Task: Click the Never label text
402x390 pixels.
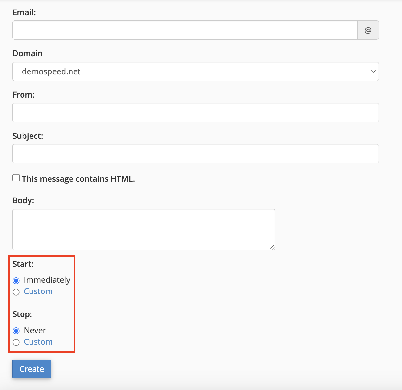Action: coord(35,330)
